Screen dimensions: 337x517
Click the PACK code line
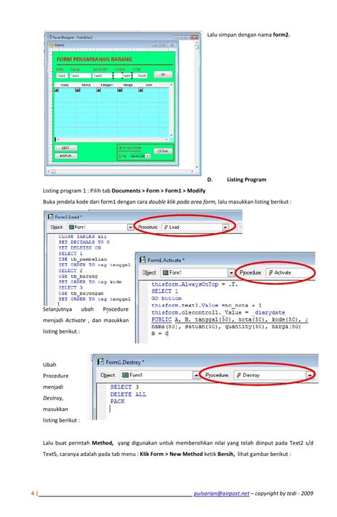(x=117, y=401)
